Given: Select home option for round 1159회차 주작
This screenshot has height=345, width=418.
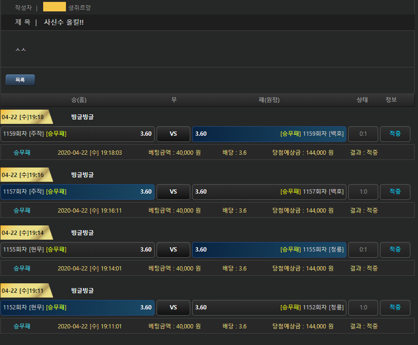Looking at the screenshot, I should [77, 134].
